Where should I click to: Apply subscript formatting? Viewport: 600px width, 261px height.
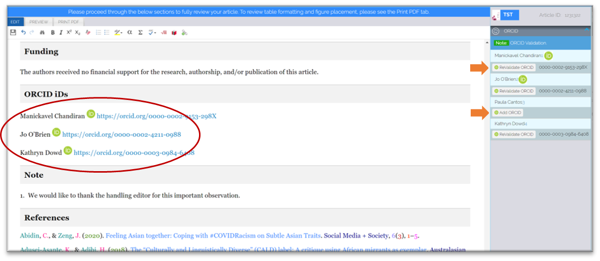click(77, 32)
